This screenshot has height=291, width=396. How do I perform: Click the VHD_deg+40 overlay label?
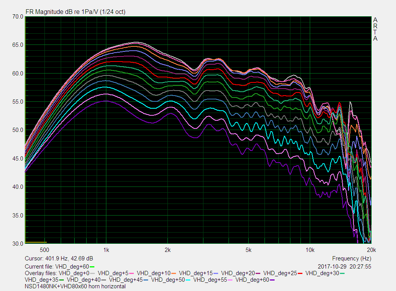[x=84, y=280]
